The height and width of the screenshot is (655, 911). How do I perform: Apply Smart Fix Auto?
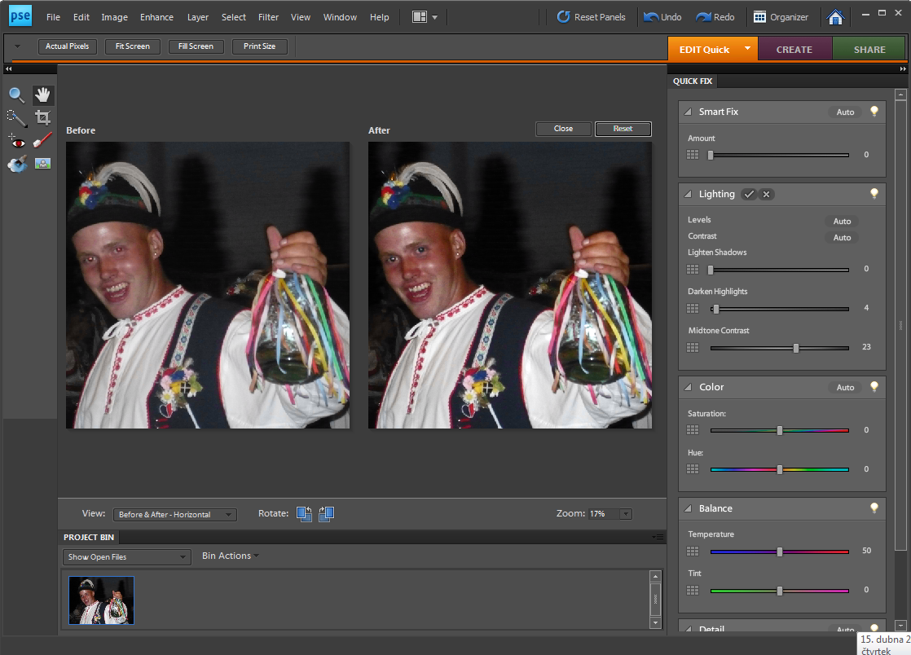point(845,112)
